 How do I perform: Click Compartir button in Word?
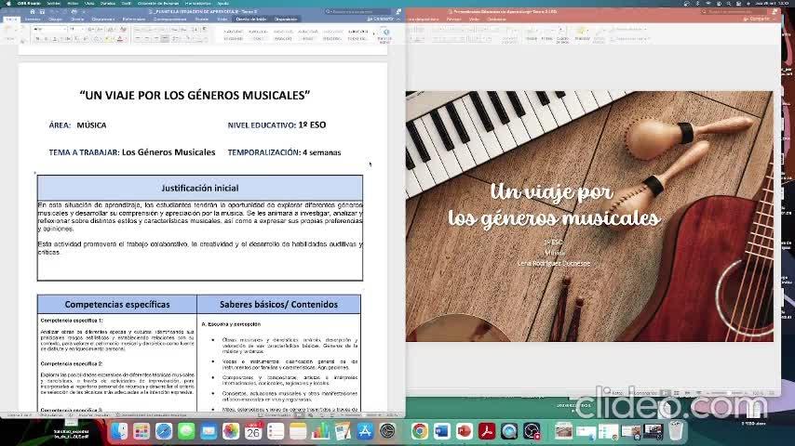pyautogui.click(x=382, y=20)
